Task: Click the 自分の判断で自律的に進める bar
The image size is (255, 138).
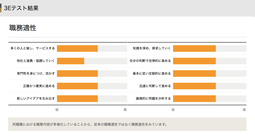Action: 194,61
